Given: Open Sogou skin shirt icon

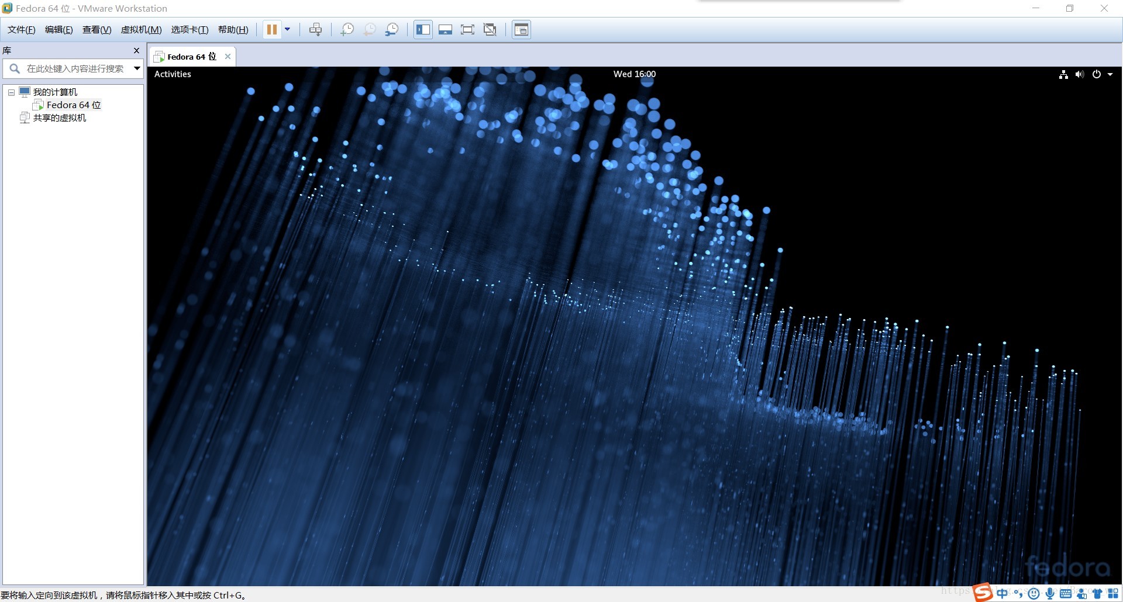Looking at the screenshot, I should pyautogui.click(x=1097, y=594).
